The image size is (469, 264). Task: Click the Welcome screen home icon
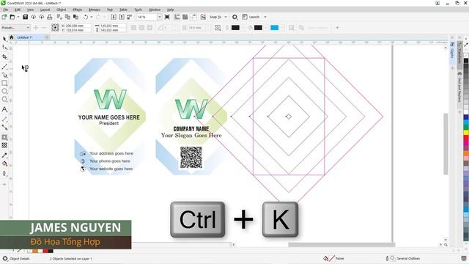tap(12, 37)
